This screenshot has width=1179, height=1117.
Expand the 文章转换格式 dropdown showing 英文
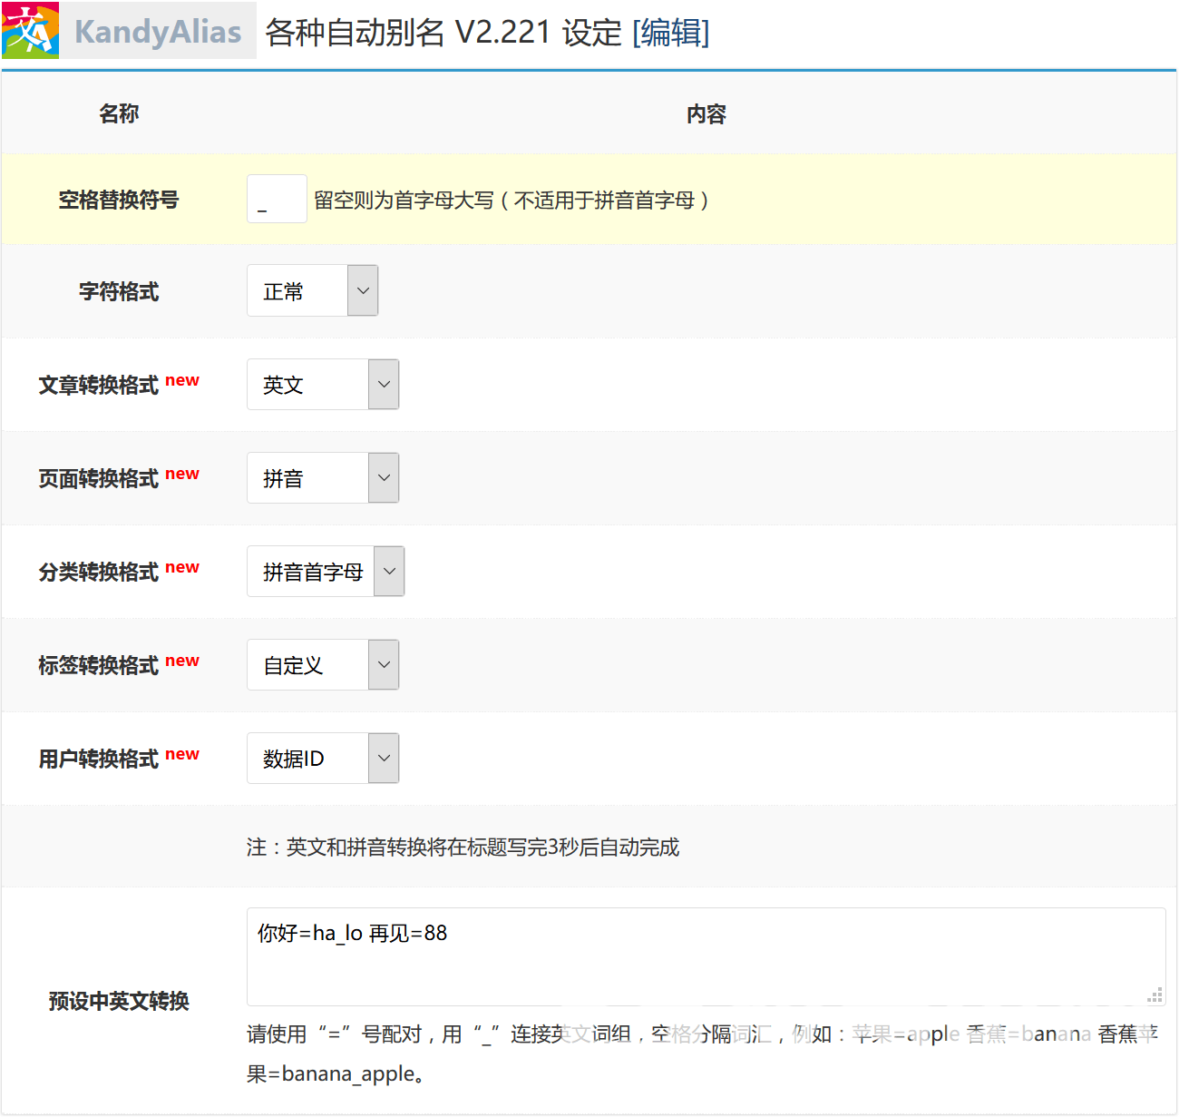[x=322, y=384]
